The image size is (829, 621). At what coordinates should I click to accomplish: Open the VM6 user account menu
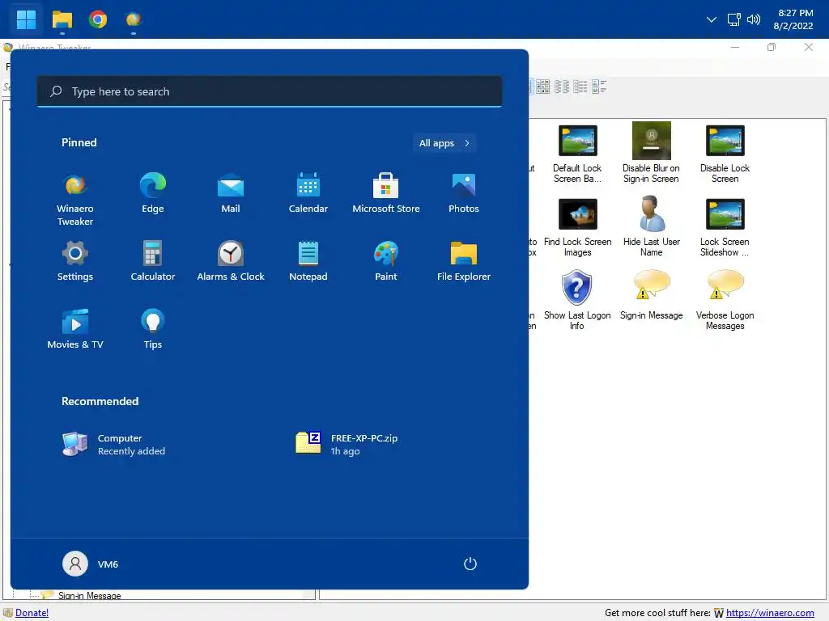tap(91, 564)
